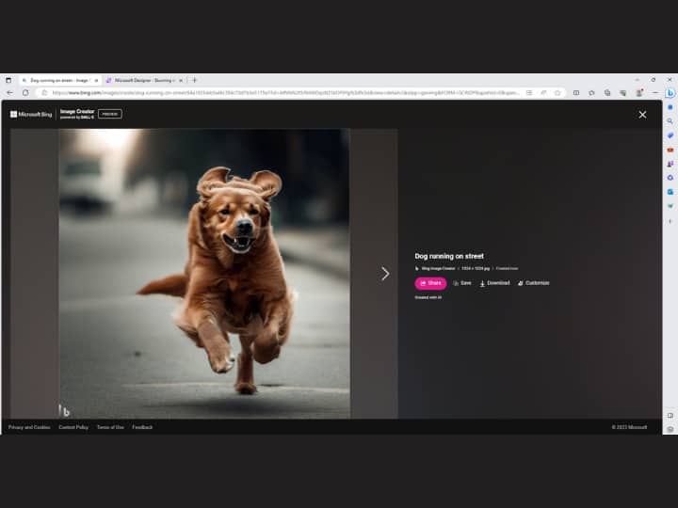
Task: Open the Content Policy link
Action: tap(73, 427)
